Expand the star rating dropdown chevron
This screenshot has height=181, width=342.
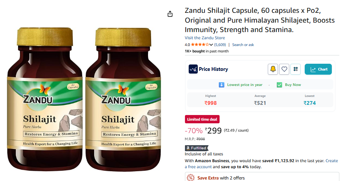tap(211, 45)
